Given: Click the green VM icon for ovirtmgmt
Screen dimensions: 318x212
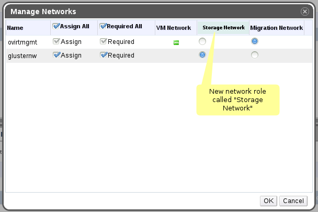Looking at the screenshot, I should click(x=176, y=42).
